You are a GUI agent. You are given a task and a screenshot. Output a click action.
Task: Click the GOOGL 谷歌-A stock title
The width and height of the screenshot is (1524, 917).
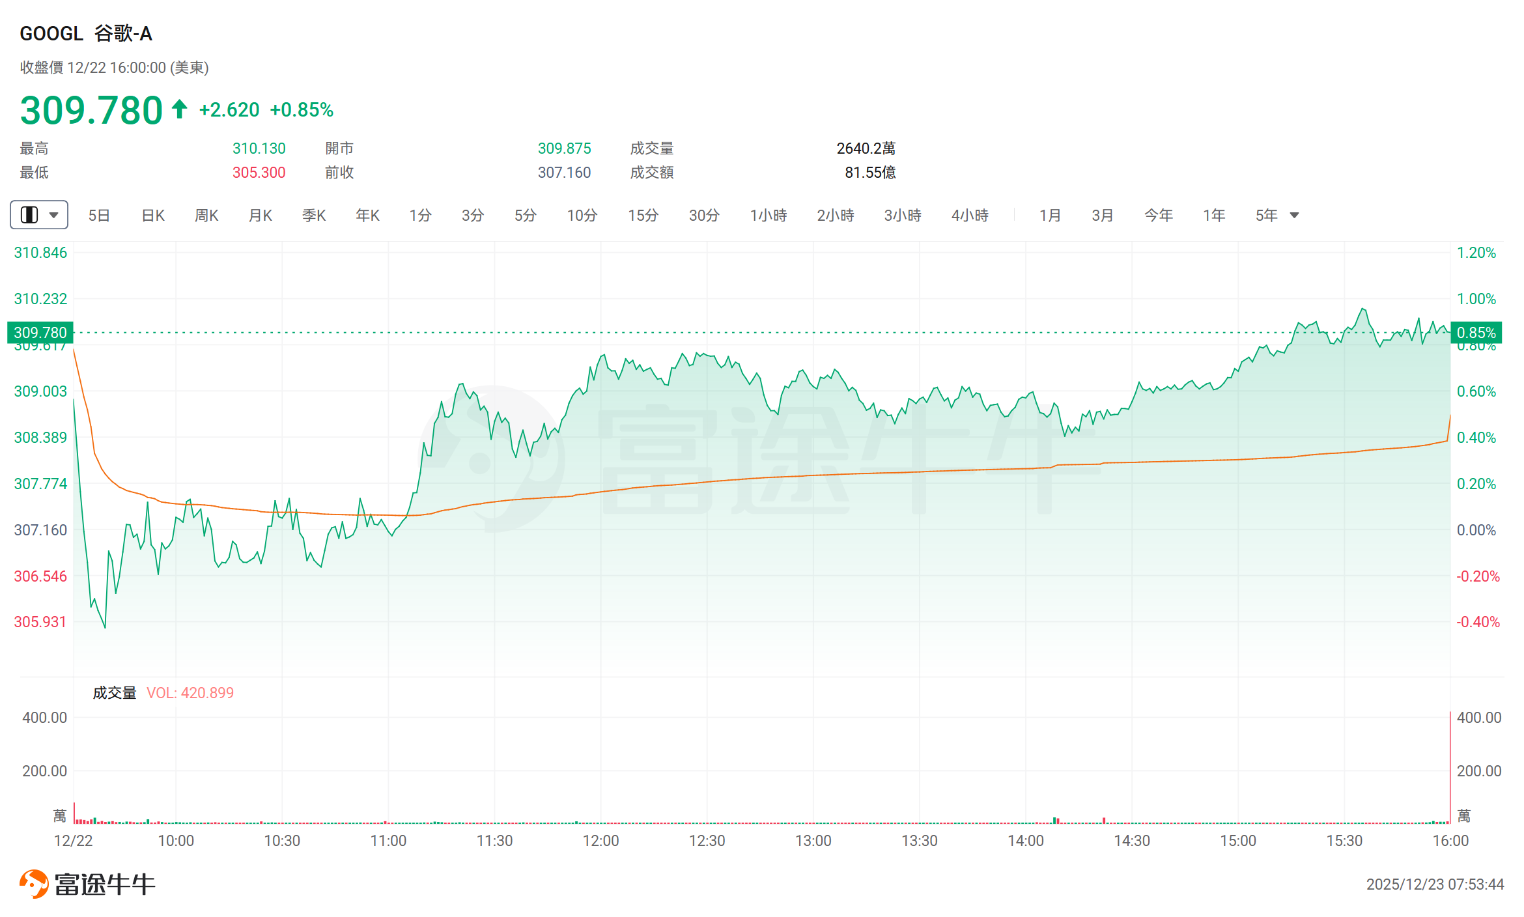(86, 33)
